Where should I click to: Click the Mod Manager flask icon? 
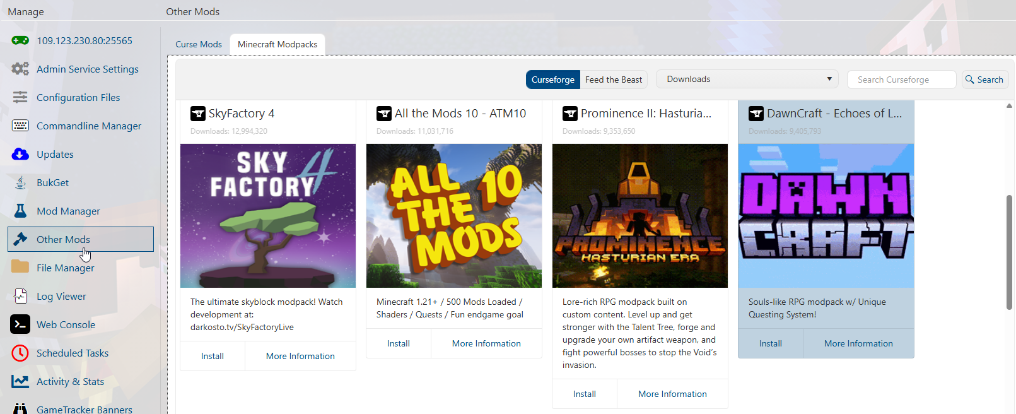click(20, 211)
